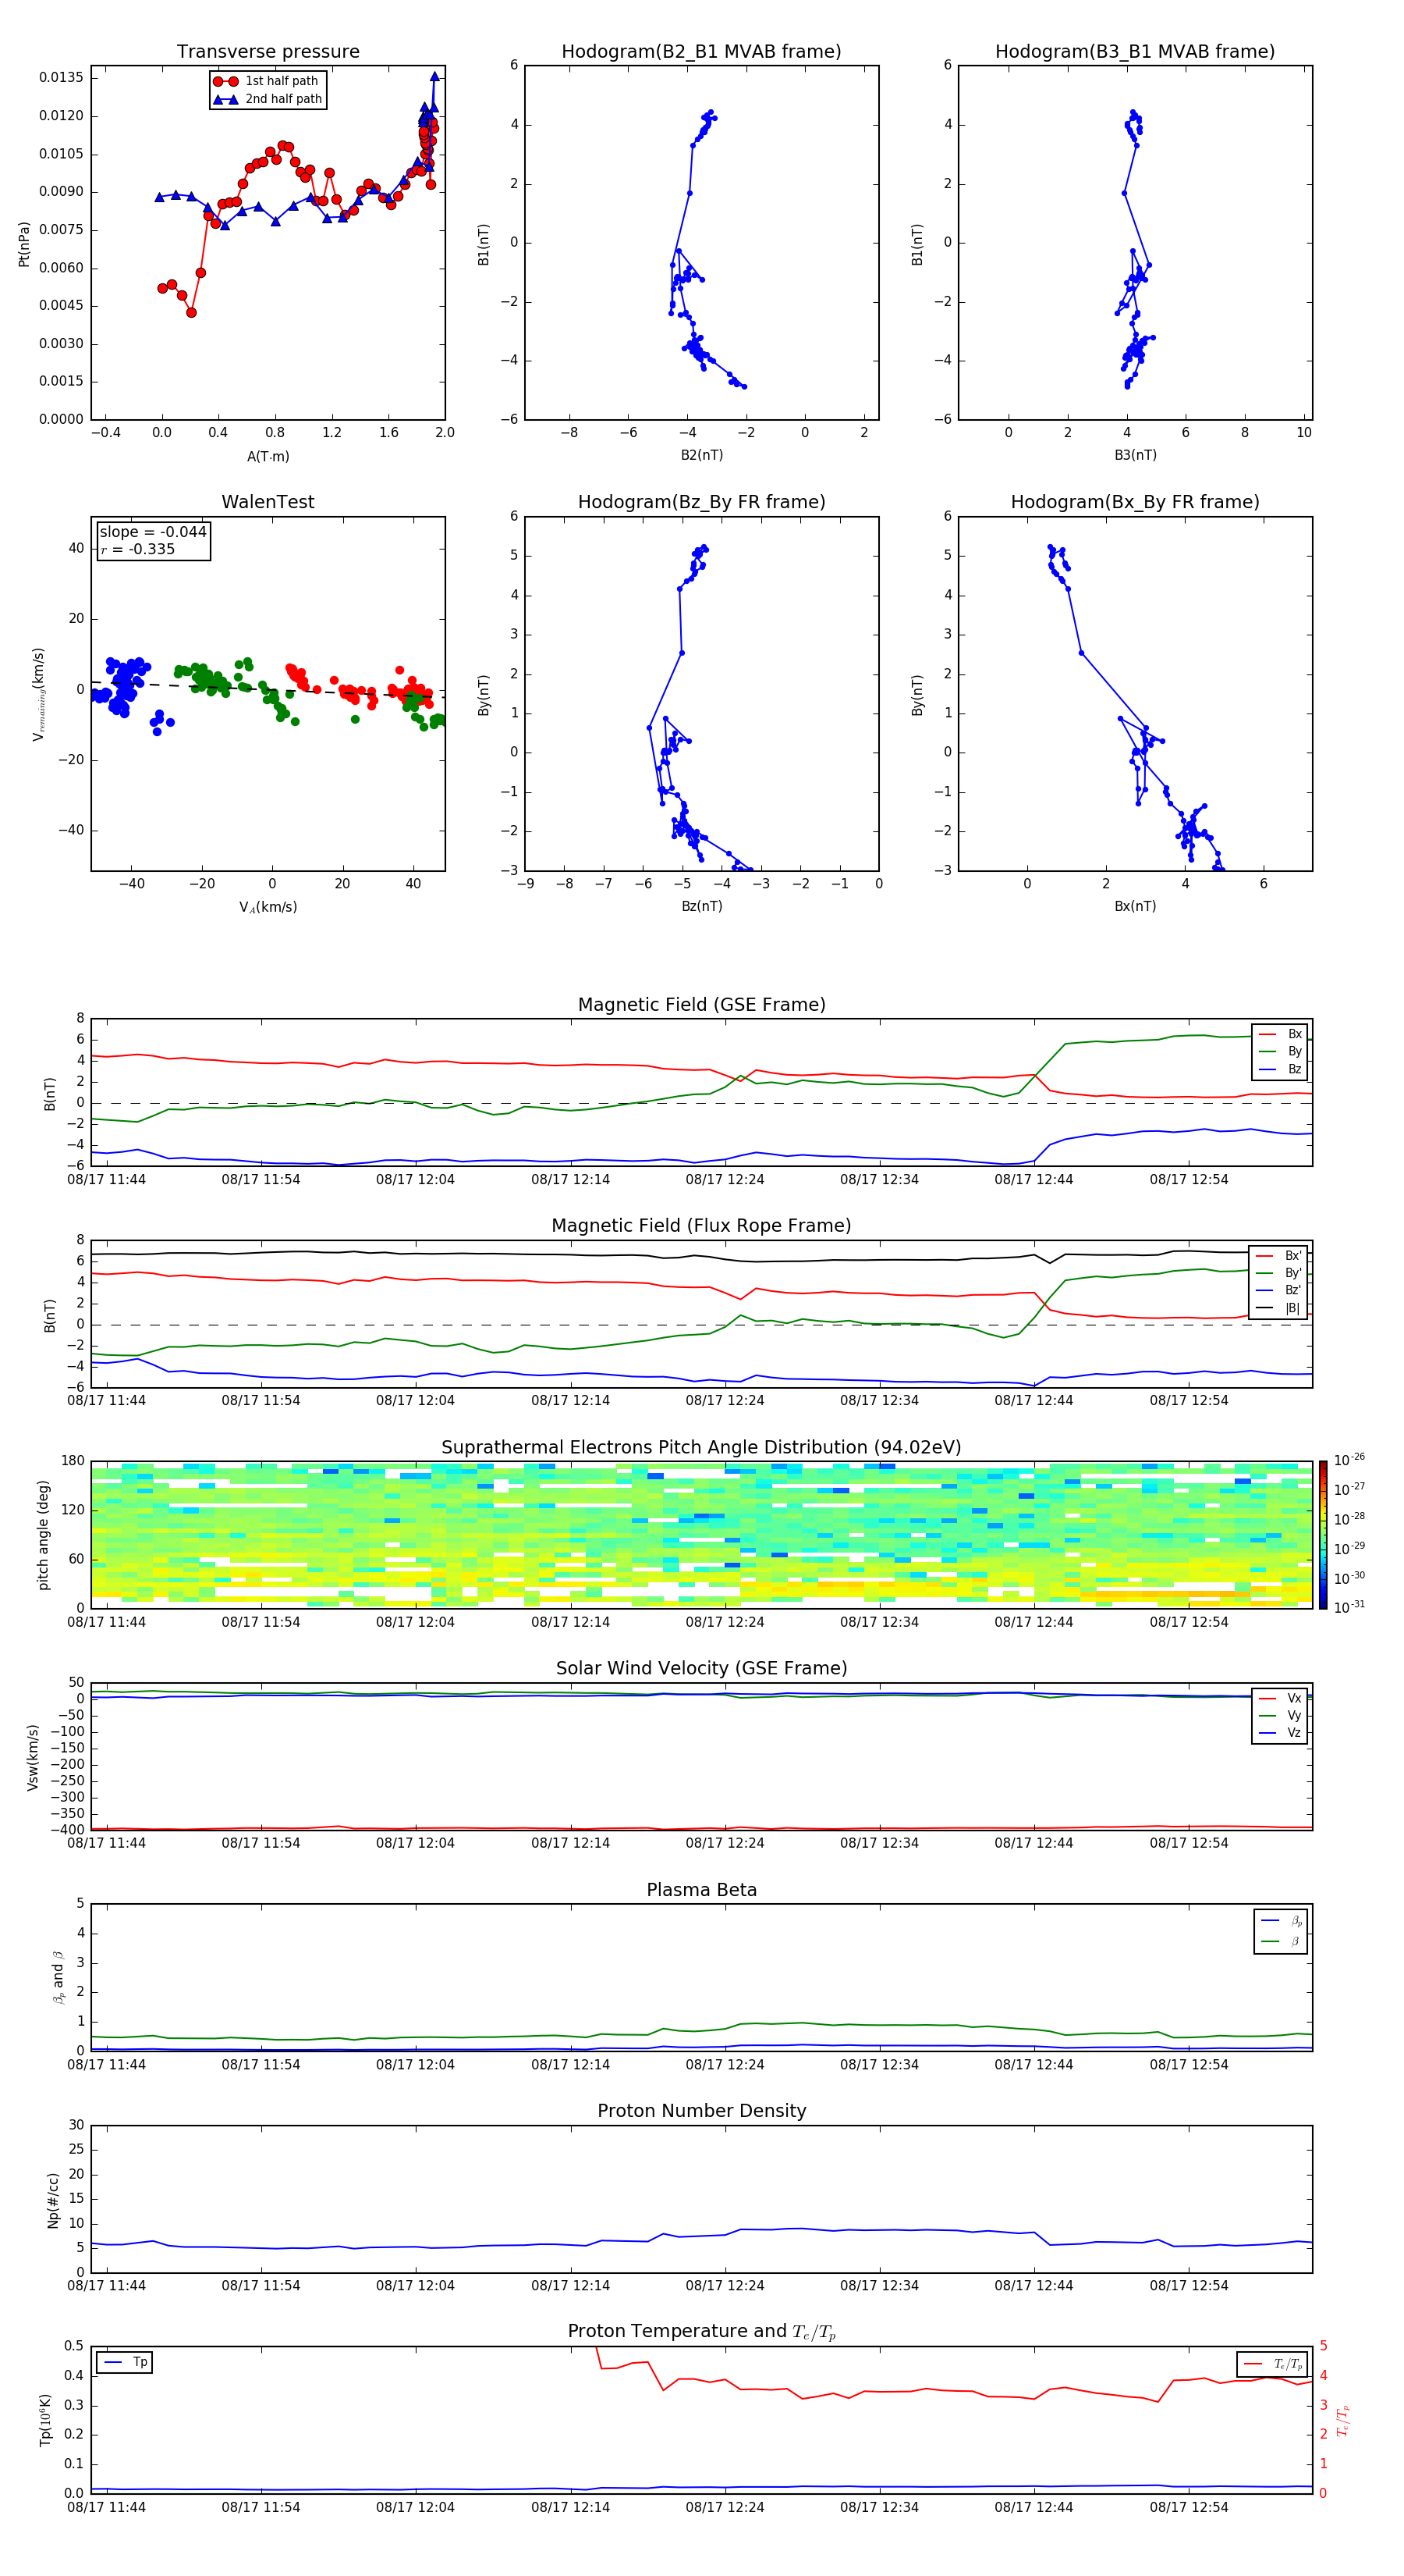
Task: Select the β entry in Plasma Beta legend
Action: coord(1281,1942)
